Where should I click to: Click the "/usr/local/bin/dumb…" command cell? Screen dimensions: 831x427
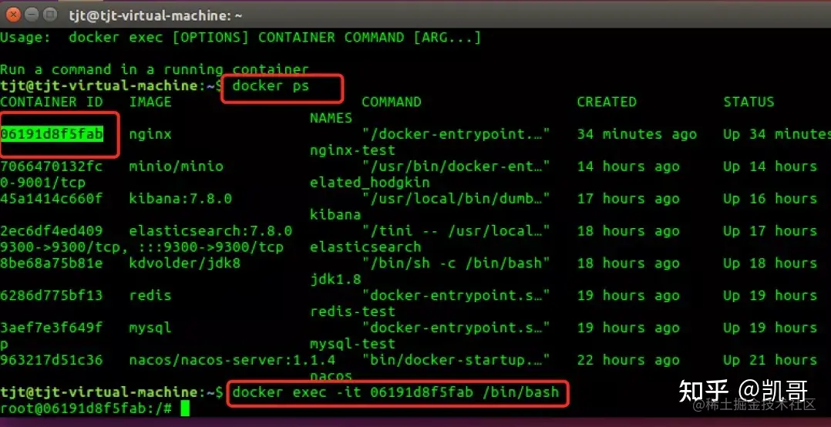click(x=456, y=199)
